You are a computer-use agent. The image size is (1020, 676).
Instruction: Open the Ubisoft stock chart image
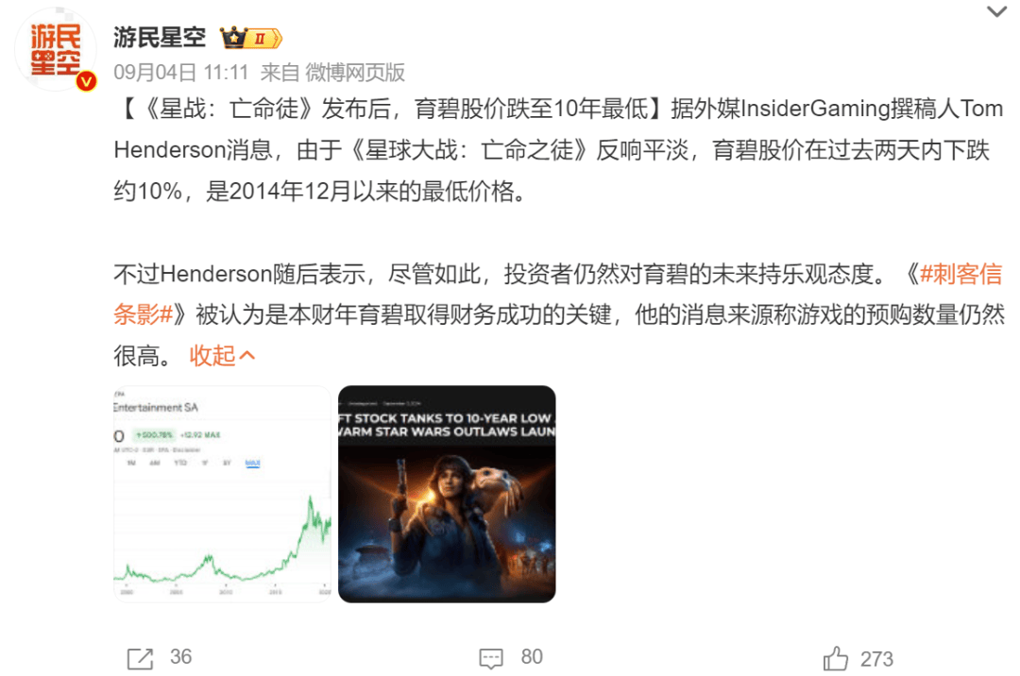click(223, 494)
